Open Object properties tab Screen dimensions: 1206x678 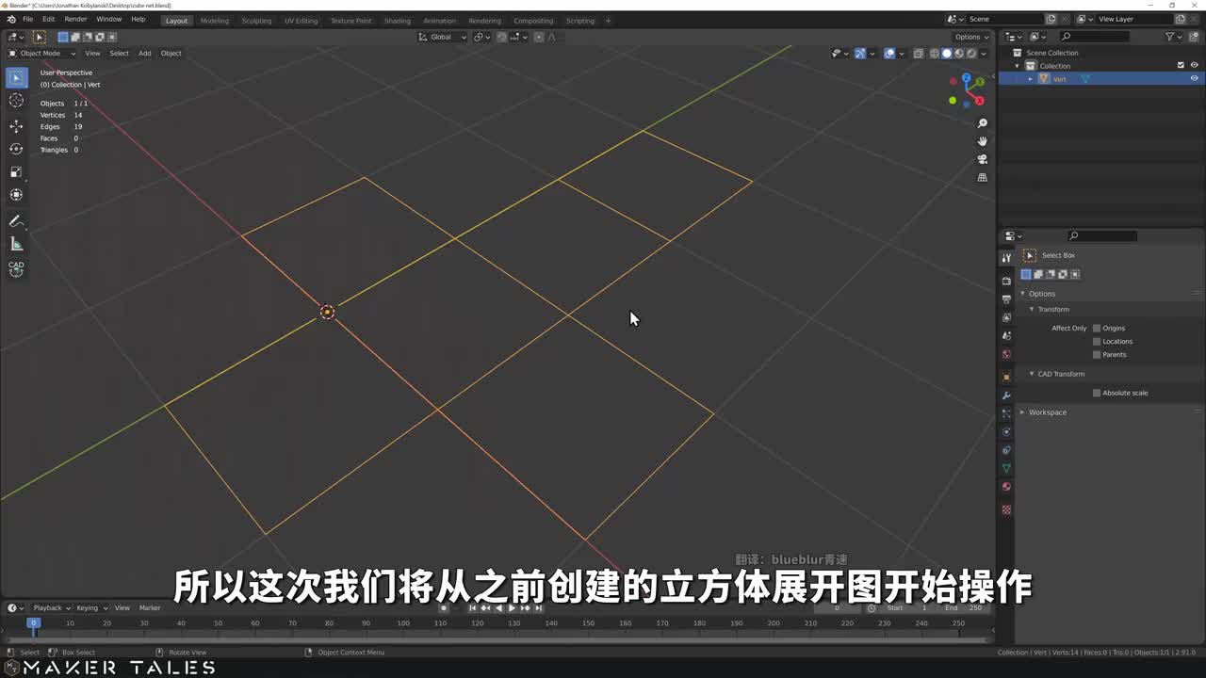1006,377
